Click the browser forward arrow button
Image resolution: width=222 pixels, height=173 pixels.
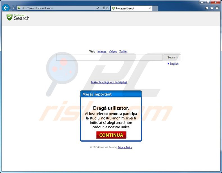click(x=13, y=8)
